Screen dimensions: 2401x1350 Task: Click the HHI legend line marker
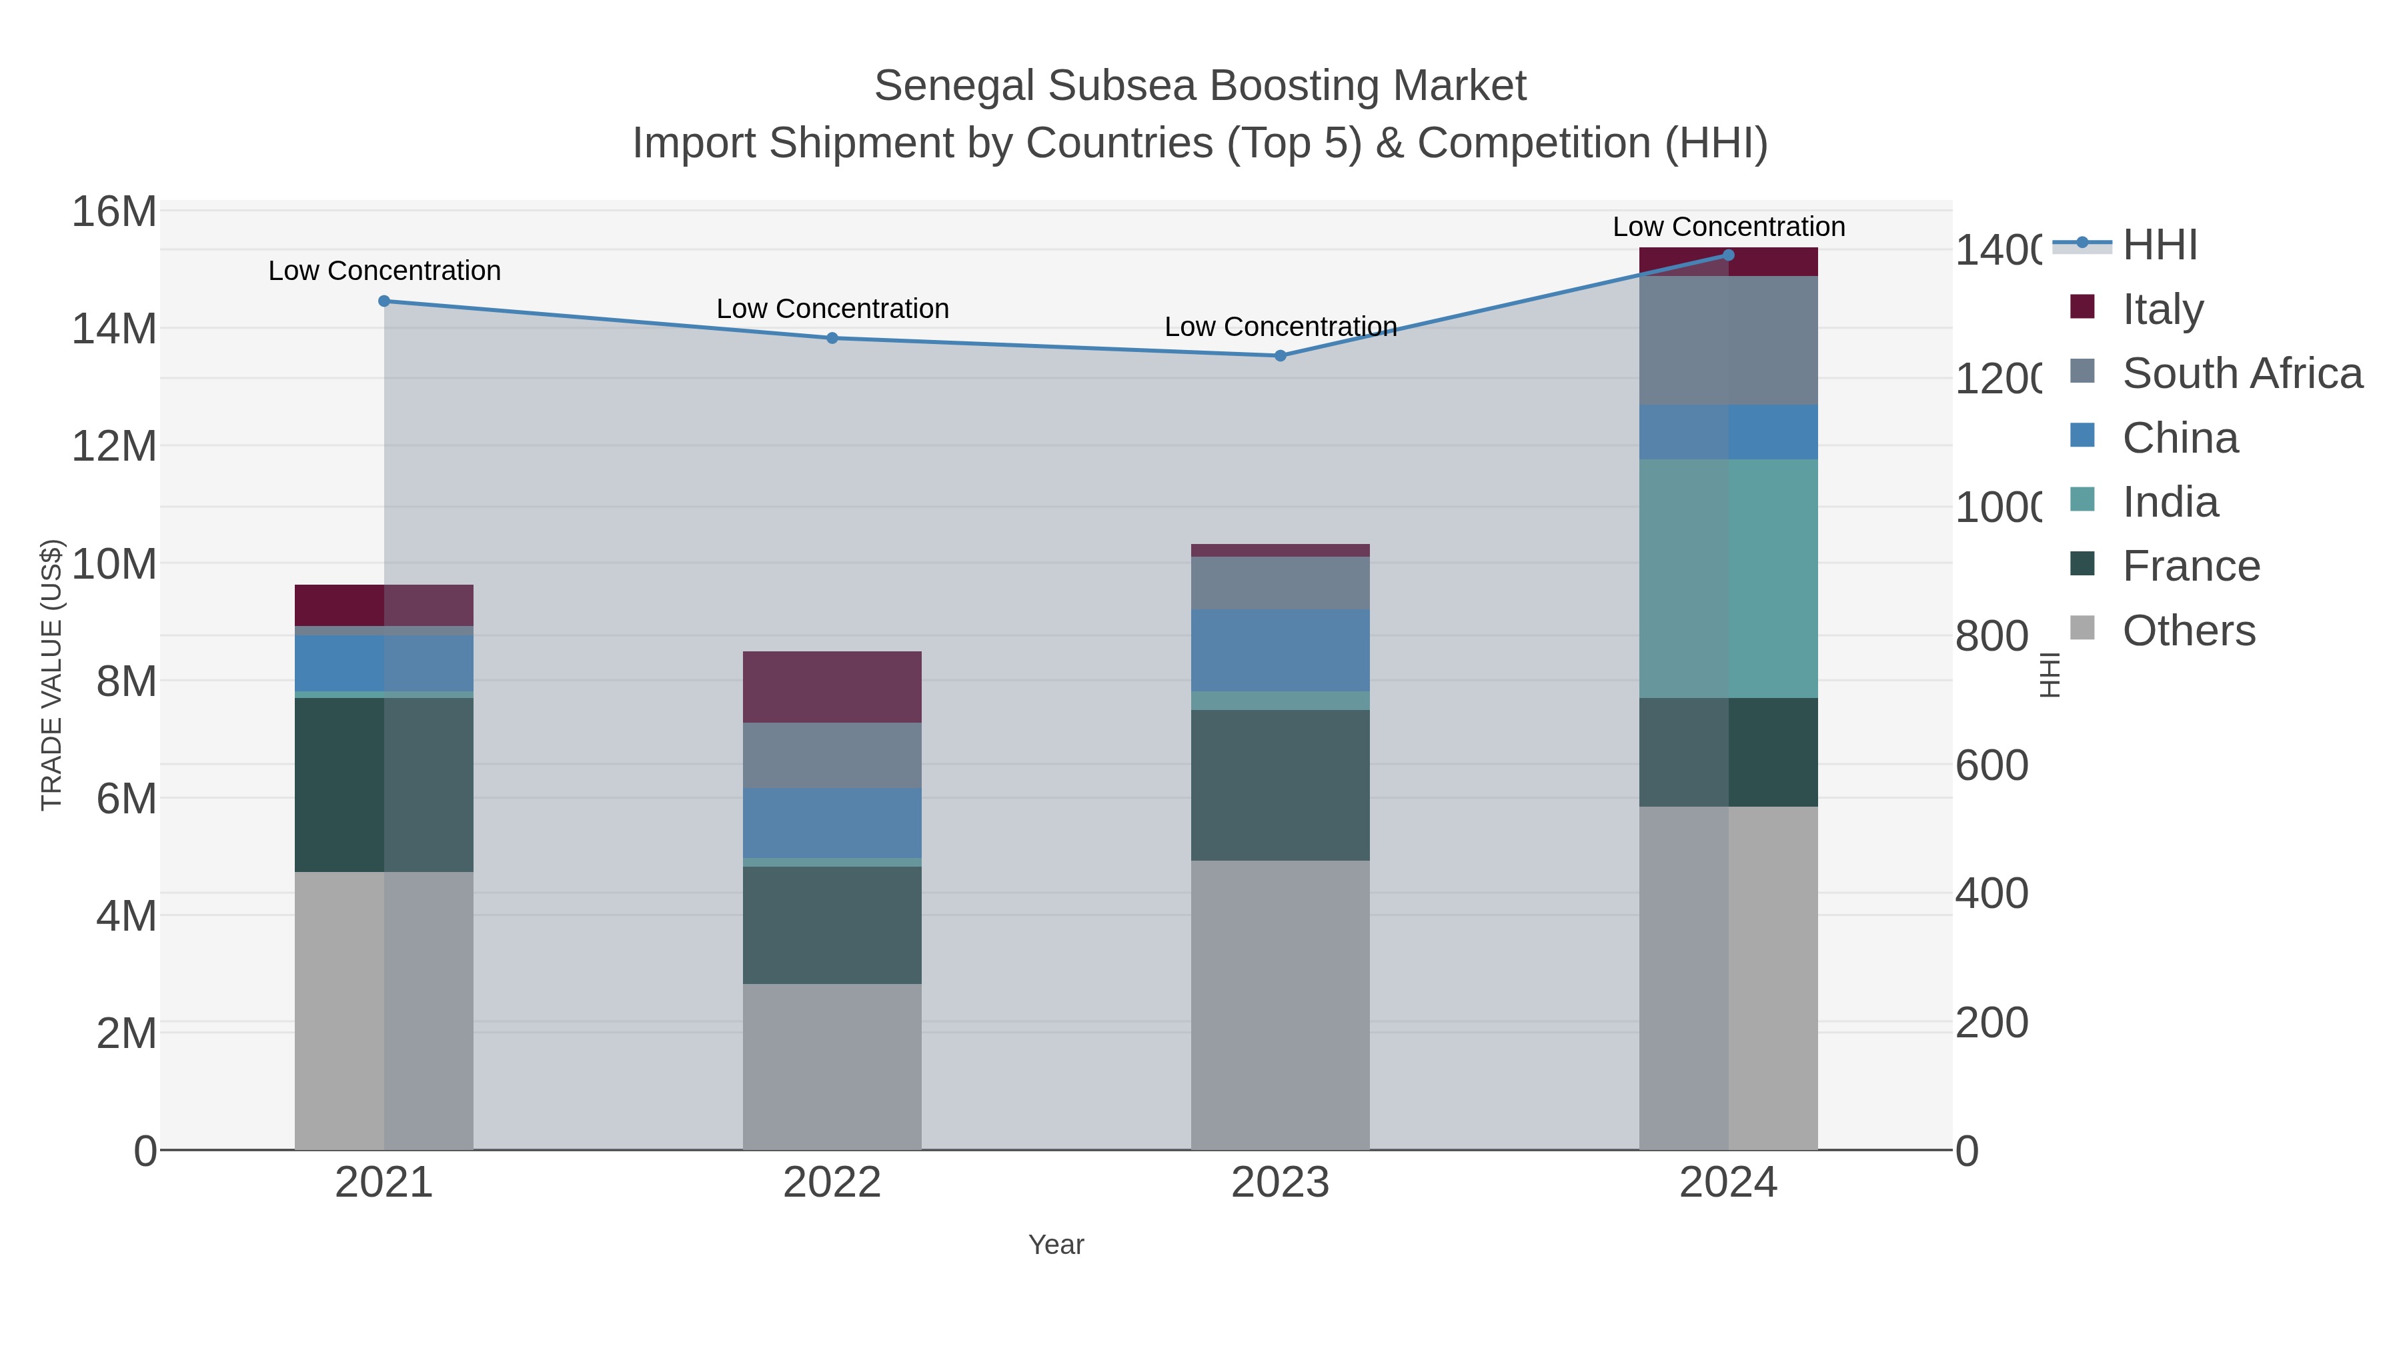tap(2082, 243)
